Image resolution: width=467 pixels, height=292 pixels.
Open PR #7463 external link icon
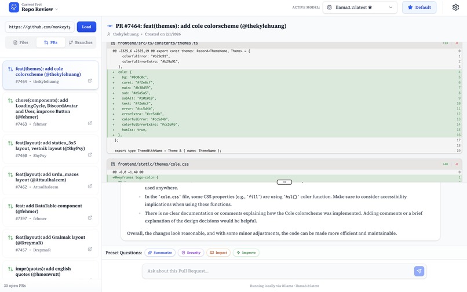(x=90, y=123)
